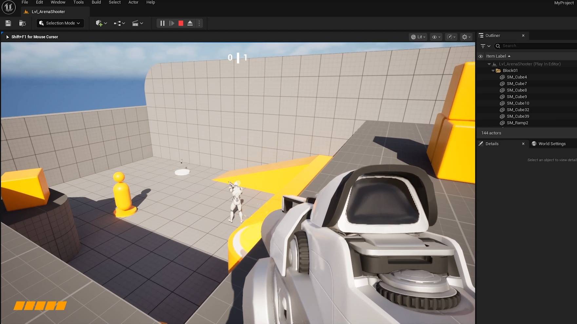Screen dimensions: 577x324
Task: Toggle visibility eye icon in Outliner header
Action: (x=481, y=56)
